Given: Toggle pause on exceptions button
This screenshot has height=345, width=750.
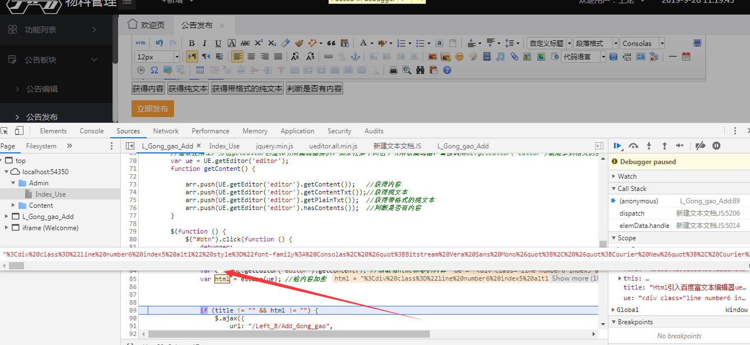Looking at the screenshot, I should pyautogui.click(x=716, y=146).
